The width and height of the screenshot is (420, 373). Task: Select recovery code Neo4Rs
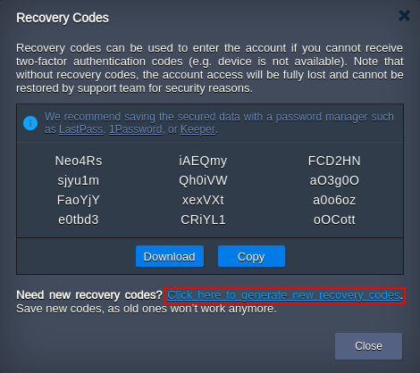[x=79, y=161]
